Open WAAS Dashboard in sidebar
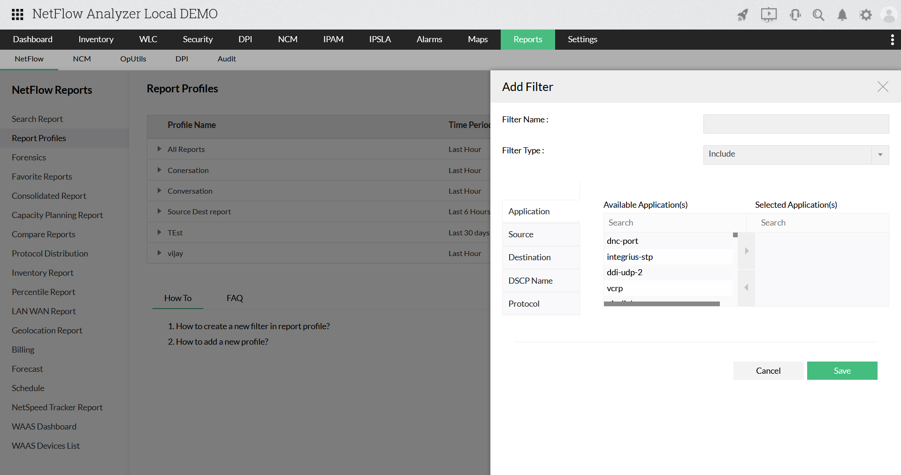The height and width of the screenshot is (475, 901). pyautogui.click(x=44, y=427)
